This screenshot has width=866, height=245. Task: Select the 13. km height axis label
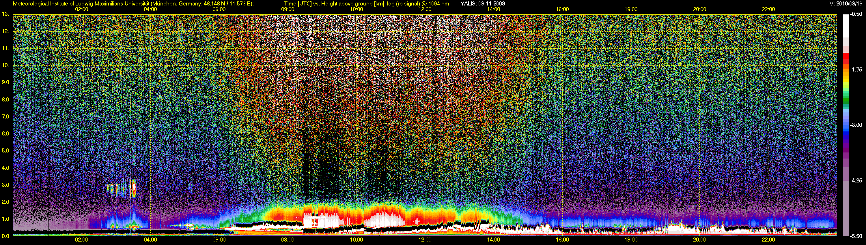point(5,14)
